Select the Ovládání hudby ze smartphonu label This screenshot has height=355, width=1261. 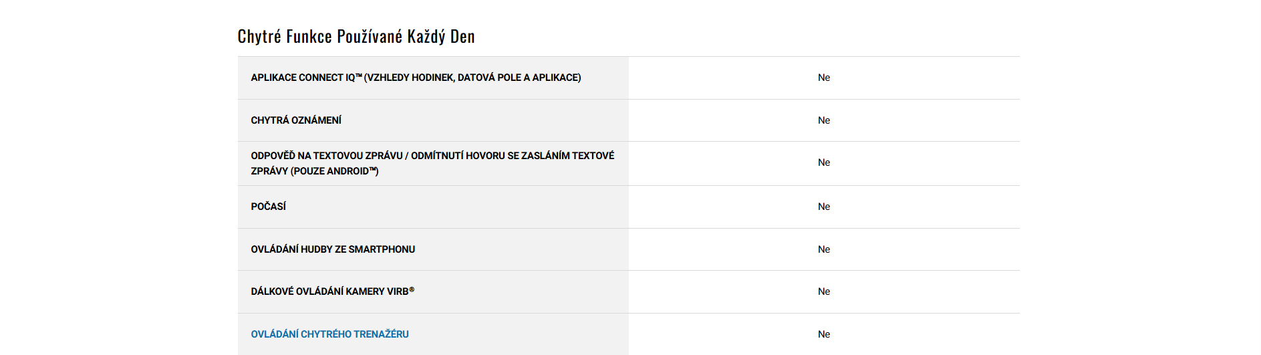point(333,249)
